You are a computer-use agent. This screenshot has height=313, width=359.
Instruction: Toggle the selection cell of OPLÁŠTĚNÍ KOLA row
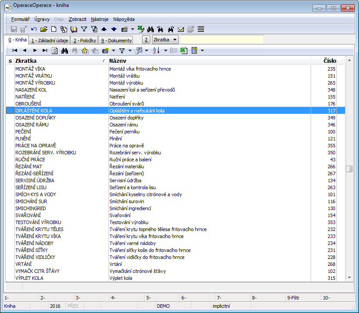[10, 111]
